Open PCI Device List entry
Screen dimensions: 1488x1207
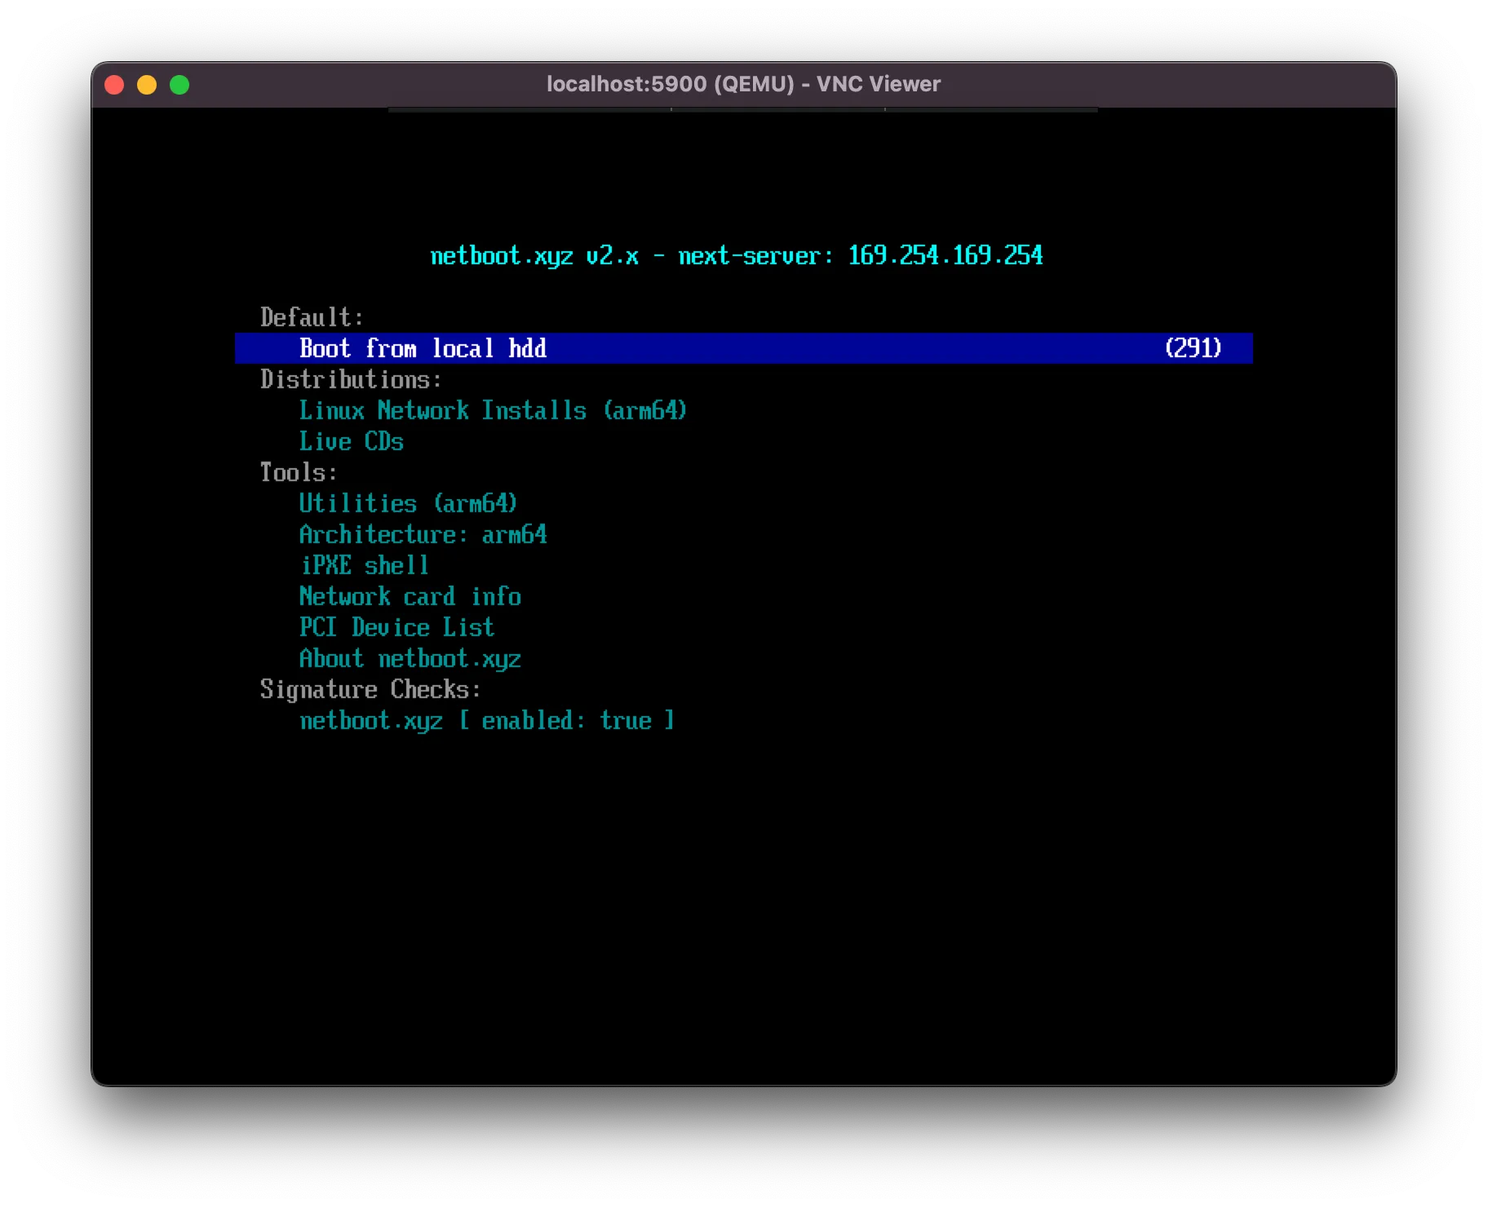pos(396,627)
